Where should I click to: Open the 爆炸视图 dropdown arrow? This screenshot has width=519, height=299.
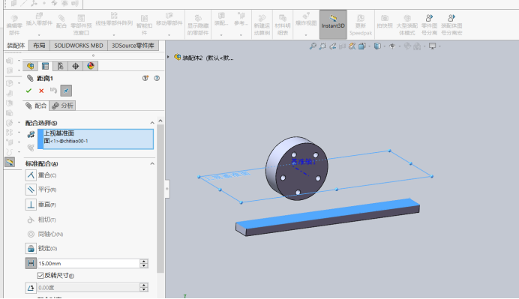tap(306, 34)
